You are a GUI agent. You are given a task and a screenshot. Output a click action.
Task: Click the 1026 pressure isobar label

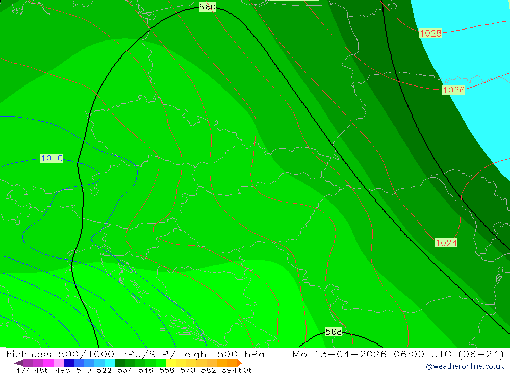453,90
